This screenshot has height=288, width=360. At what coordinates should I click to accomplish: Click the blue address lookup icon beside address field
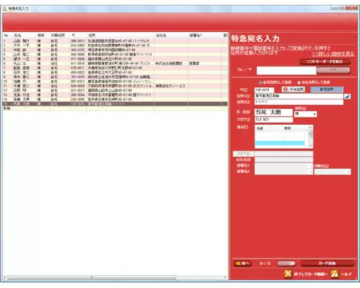click(x=347, y=96)
